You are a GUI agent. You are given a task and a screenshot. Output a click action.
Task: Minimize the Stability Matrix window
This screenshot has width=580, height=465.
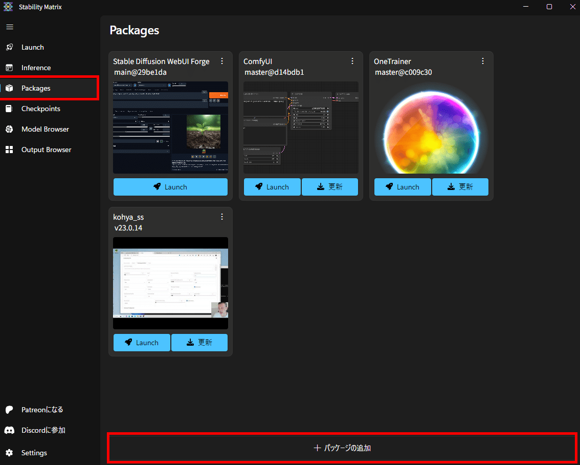coord(526,7)
